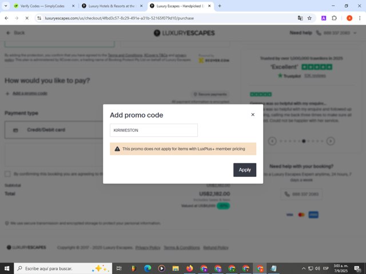The height and width of the screenshot is (274, 366).
Task: View site information icon in address bar
Action: pos(39,18)
